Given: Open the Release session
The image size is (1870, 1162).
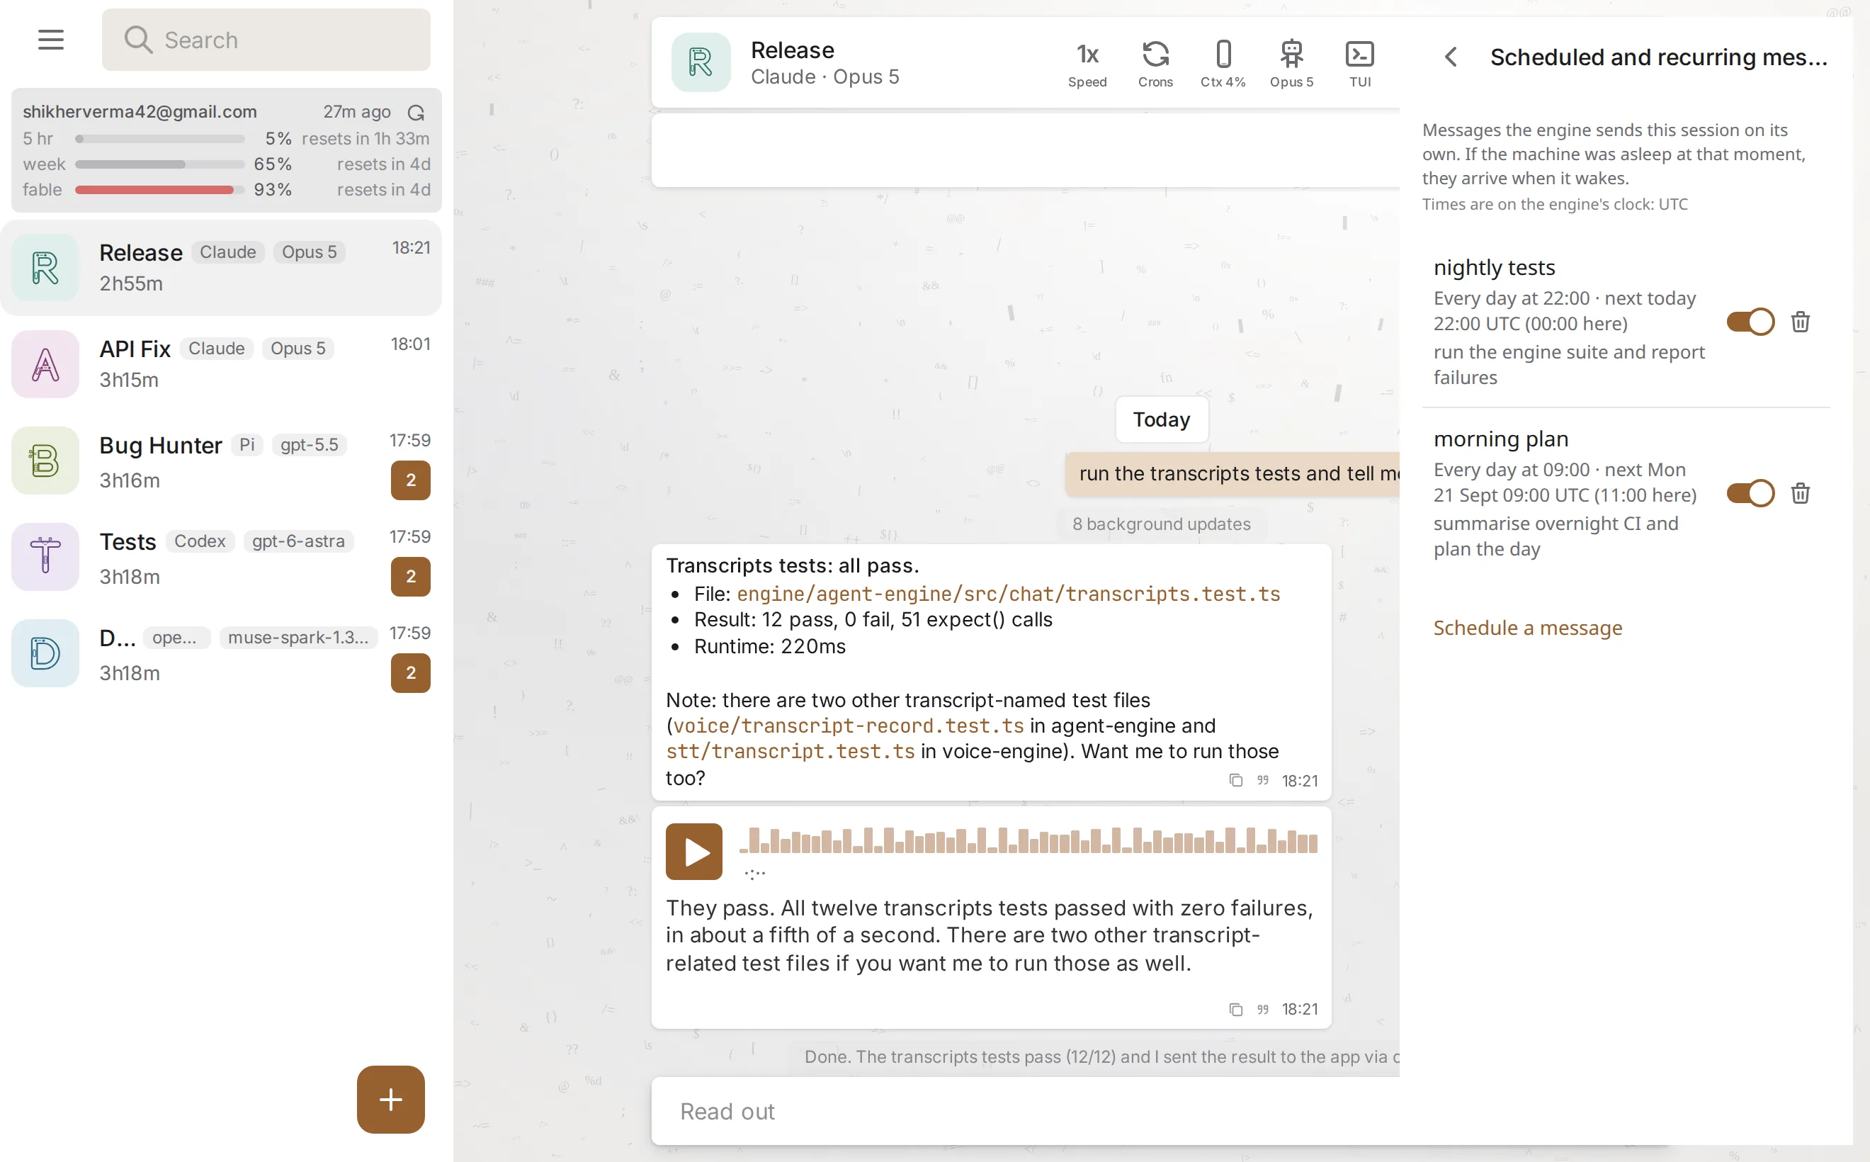Looking at the screenshot, I should click(x=221, y=267).
